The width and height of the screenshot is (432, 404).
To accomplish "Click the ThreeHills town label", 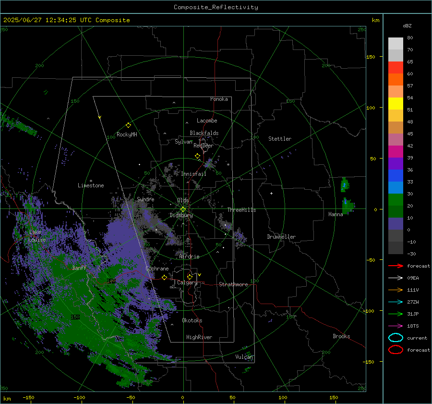I will click(x=241, y=210).
